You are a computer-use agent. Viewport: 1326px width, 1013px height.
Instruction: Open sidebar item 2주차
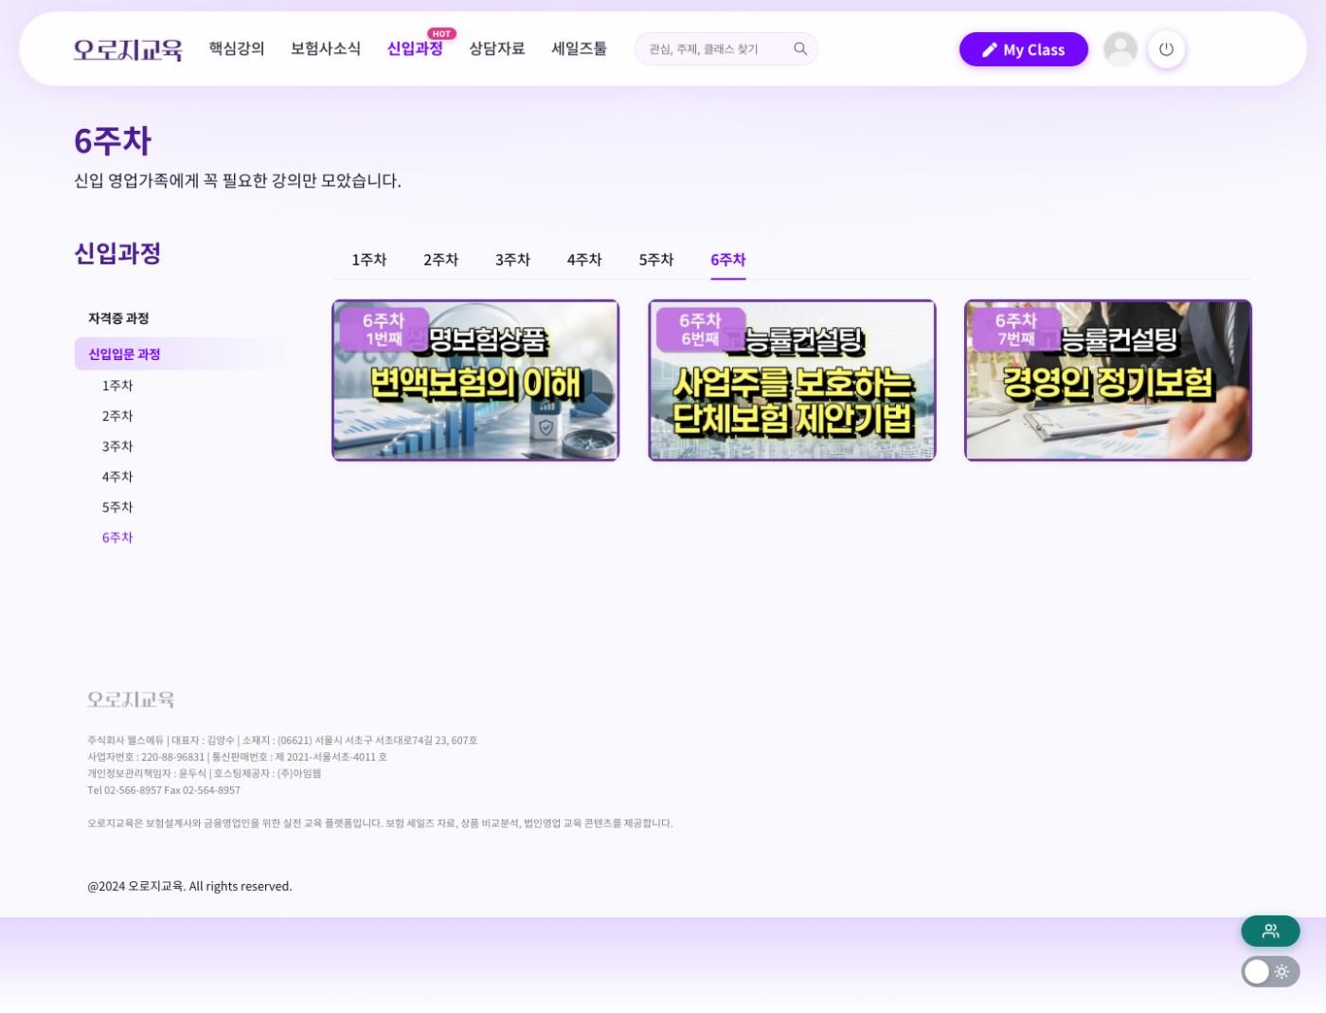tap(117, 416)
